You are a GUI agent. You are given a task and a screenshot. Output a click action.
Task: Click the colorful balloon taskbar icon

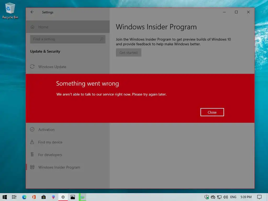pos(53,197)
